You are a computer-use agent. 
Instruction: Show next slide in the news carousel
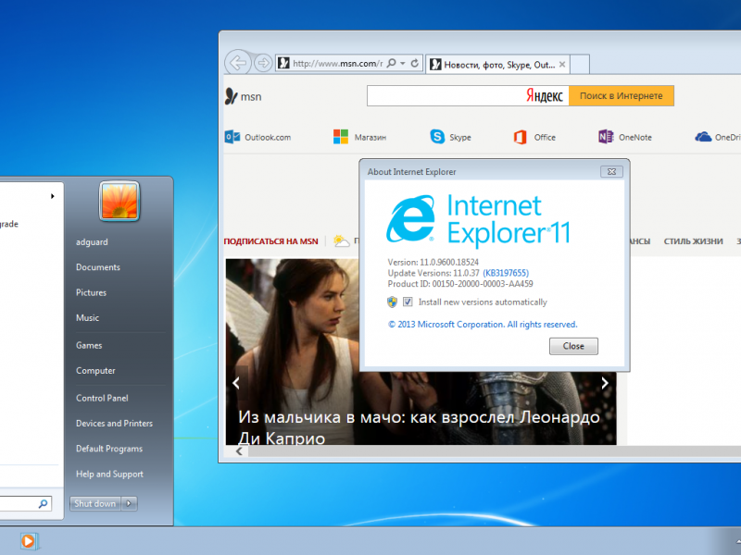click(x=605, y=383)
